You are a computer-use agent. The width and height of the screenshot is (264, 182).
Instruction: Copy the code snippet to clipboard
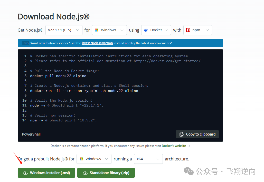pos(197,134)
